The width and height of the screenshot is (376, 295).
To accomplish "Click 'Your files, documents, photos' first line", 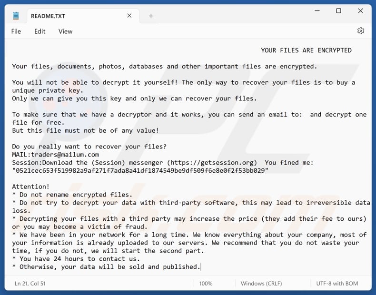I will (165, 67).
